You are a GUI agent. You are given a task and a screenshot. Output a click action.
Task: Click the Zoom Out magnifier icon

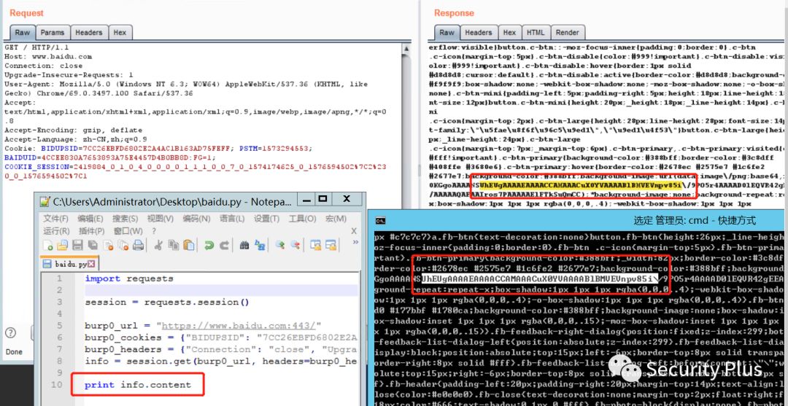[x=295, y=245]
